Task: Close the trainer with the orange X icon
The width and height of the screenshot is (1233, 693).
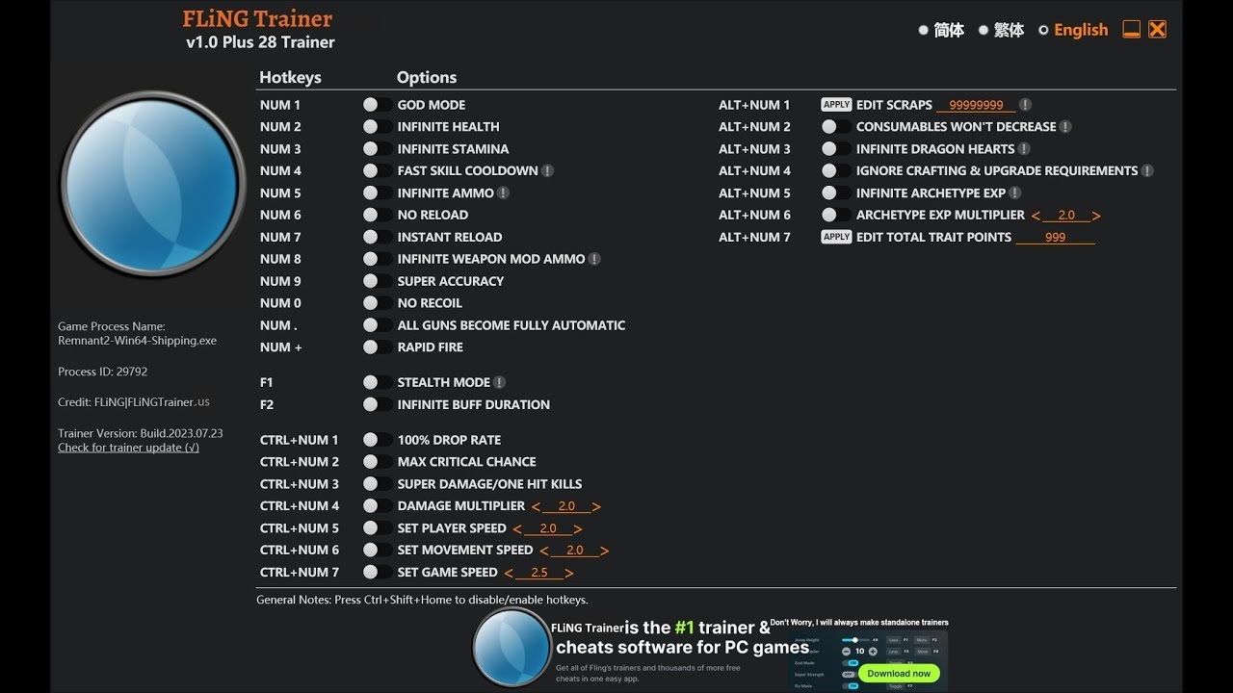Action: click(1158, 30)
